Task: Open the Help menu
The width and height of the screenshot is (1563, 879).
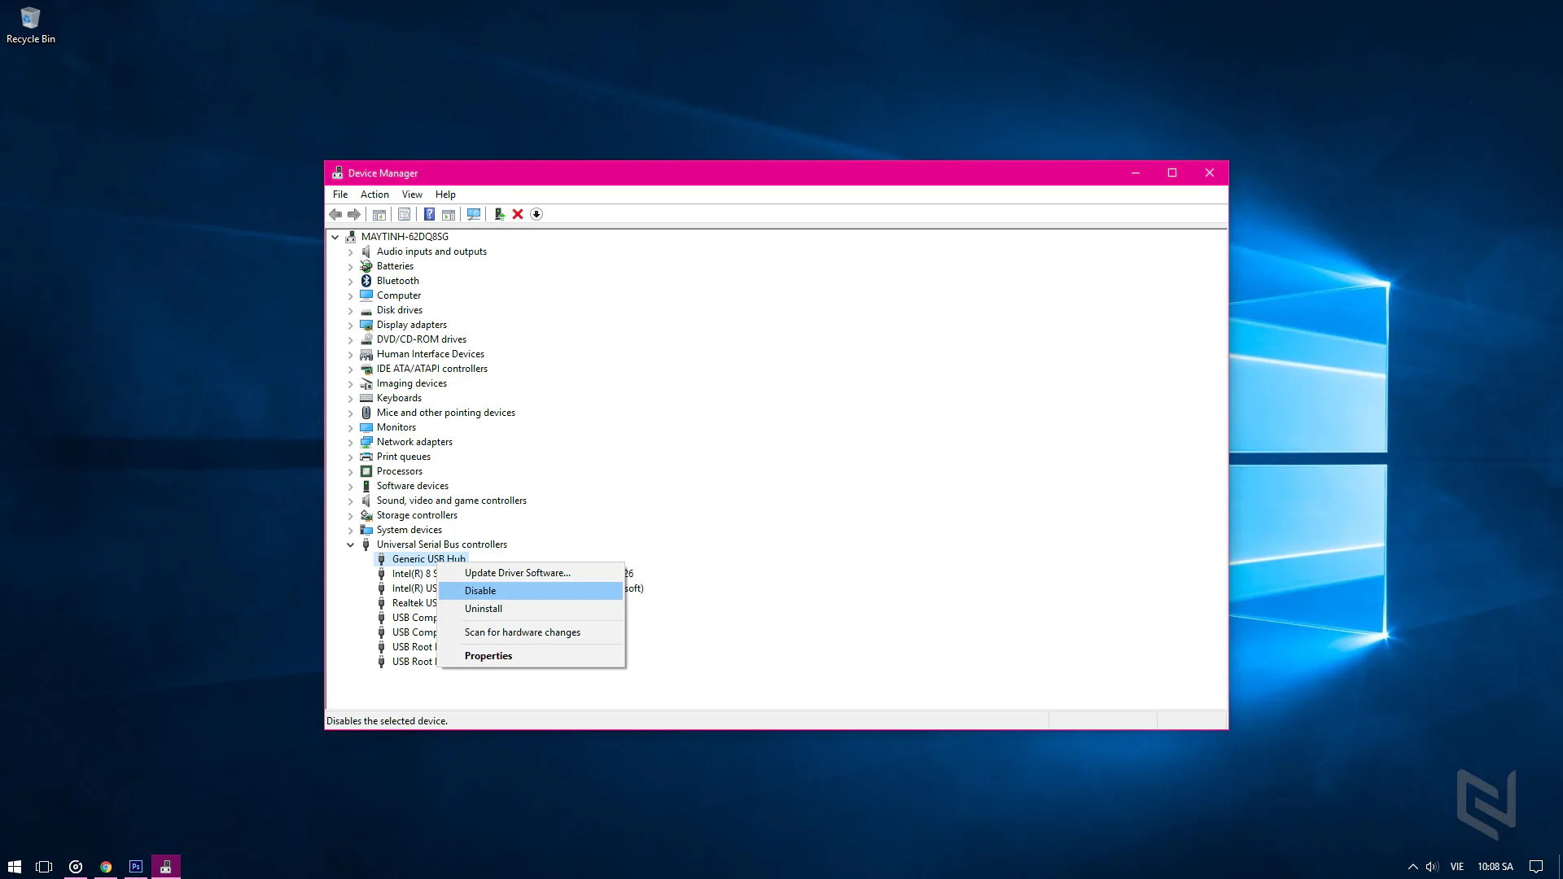Action: pyautogui.click(x=445, y=195)
